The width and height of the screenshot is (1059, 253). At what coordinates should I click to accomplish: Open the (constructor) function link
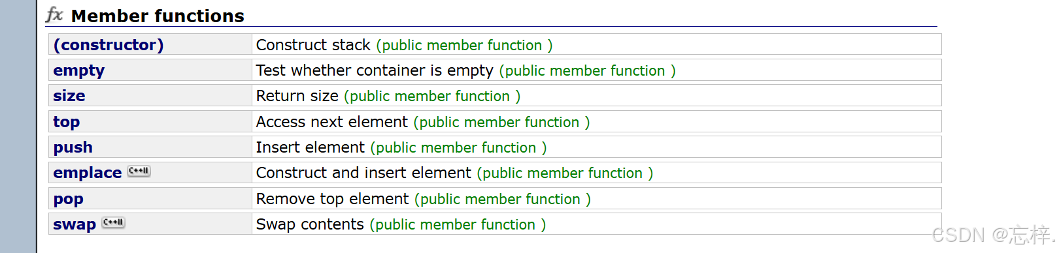109,45
